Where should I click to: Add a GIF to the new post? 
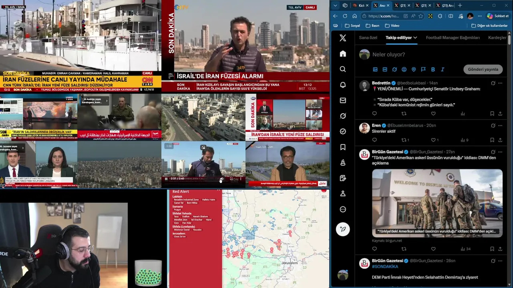point(385,69)
